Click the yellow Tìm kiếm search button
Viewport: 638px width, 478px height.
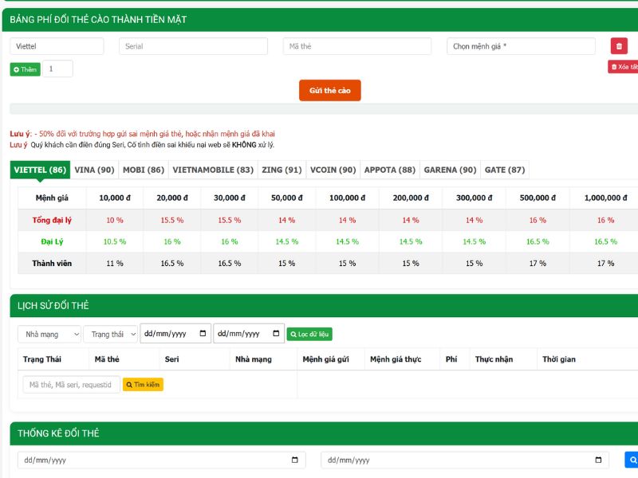[x=143, y=385]
